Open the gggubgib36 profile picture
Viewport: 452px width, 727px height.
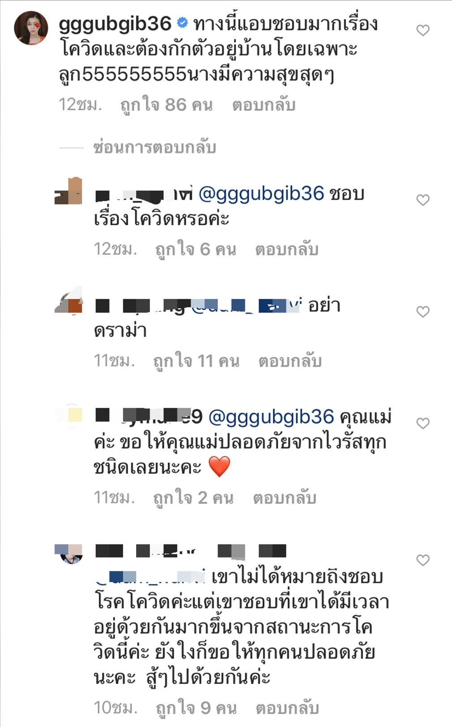(x=31, y=28)
